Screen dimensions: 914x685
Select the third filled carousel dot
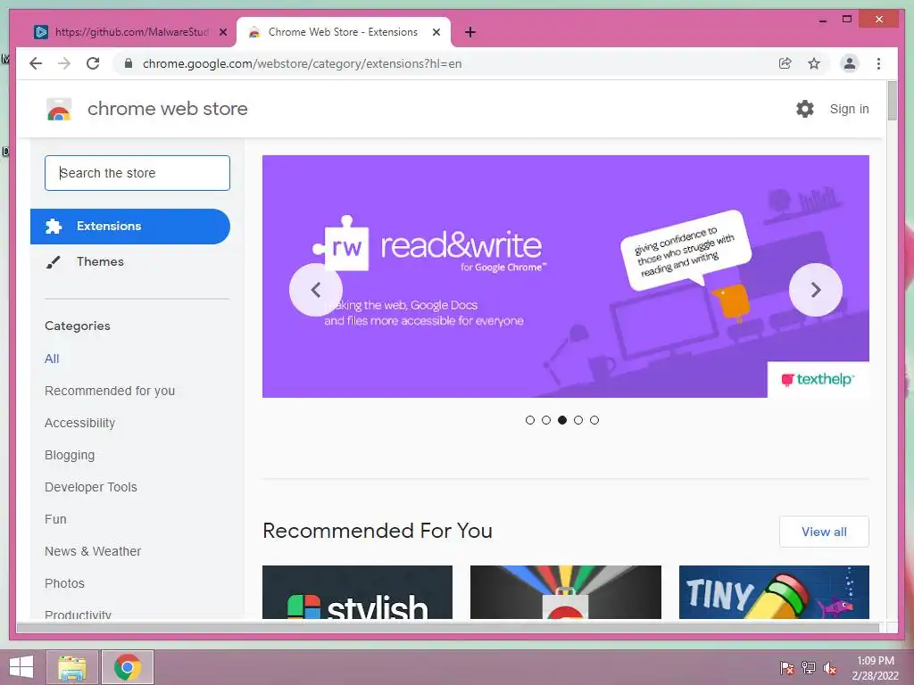click(x=562, y=420)
